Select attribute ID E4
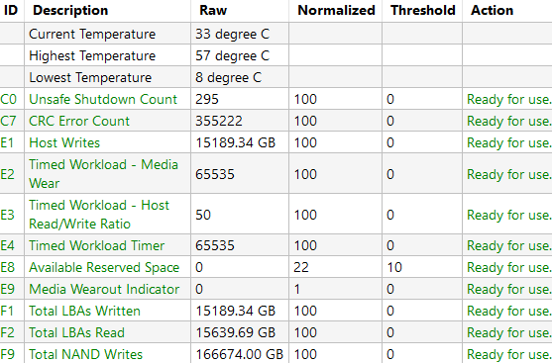 [7, 245]
